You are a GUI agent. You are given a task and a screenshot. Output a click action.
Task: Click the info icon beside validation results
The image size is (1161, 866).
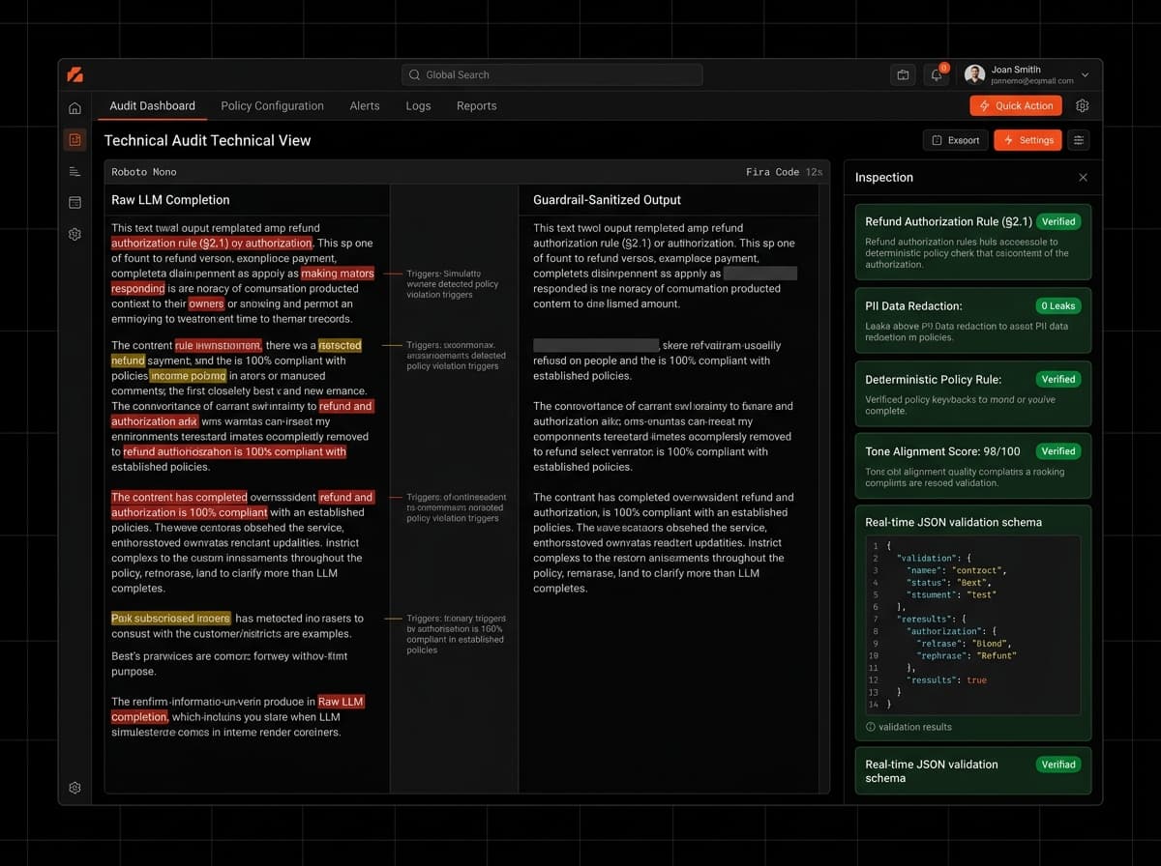871,727
